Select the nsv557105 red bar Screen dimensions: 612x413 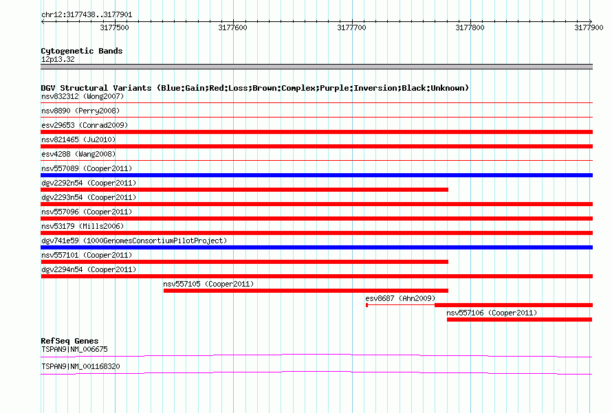click(x=305, y=291)
